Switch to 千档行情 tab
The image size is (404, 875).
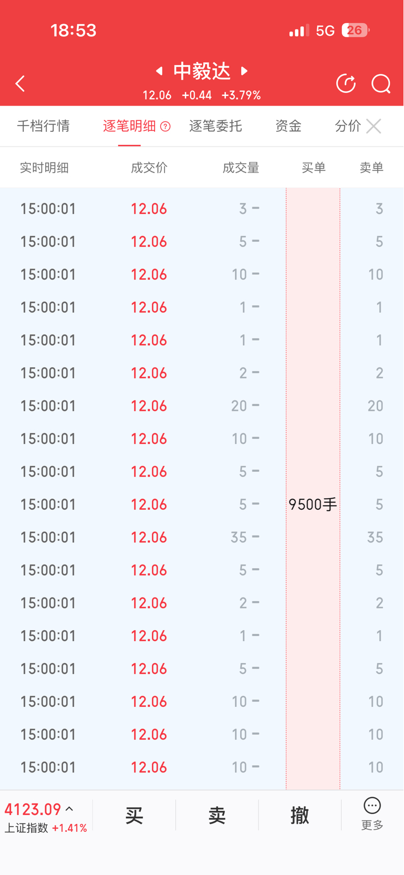pyautogui.click(x=44, y=126)
